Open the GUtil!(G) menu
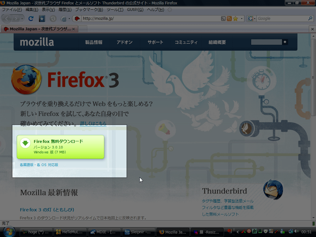 135,9
